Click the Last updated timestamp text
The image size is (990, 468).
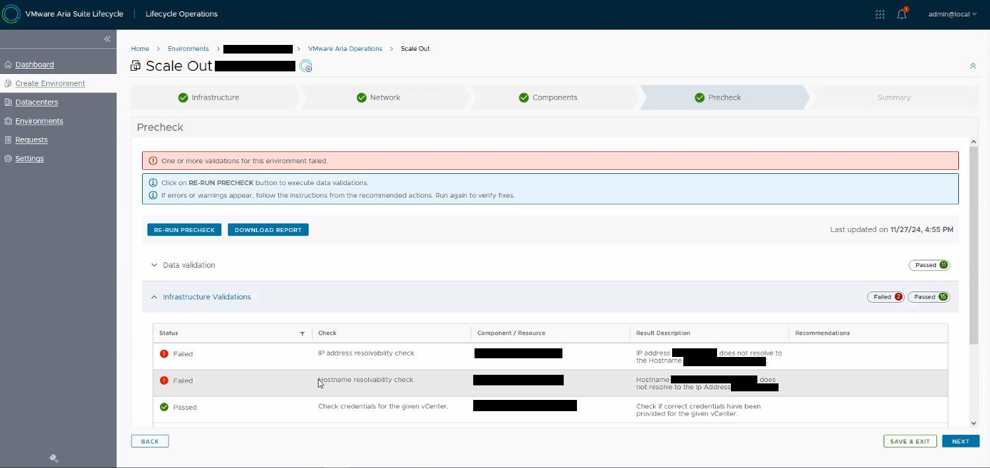[x=892, y=230]
